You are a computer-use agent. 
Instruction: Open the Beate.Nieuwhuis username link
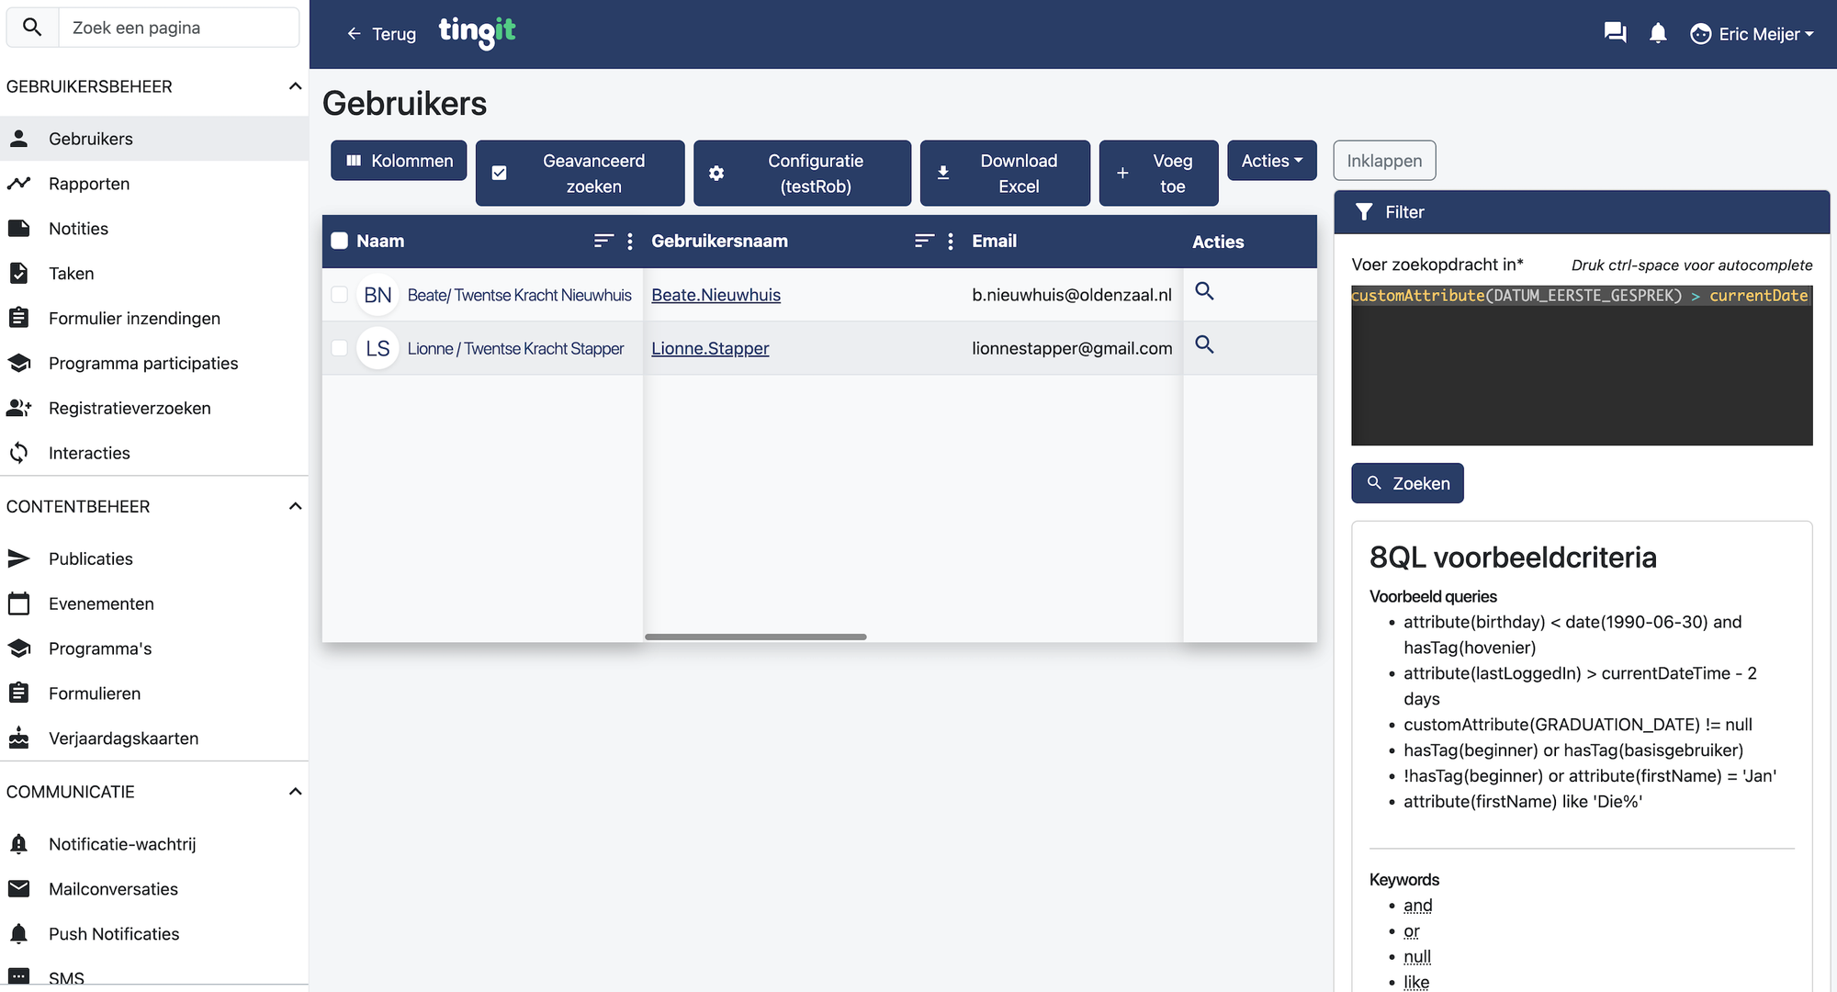716,295
